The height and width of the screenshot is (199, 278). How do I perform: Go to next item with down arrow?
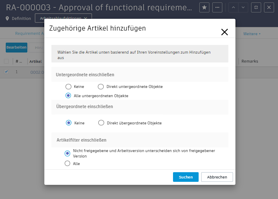click(244, 8)
